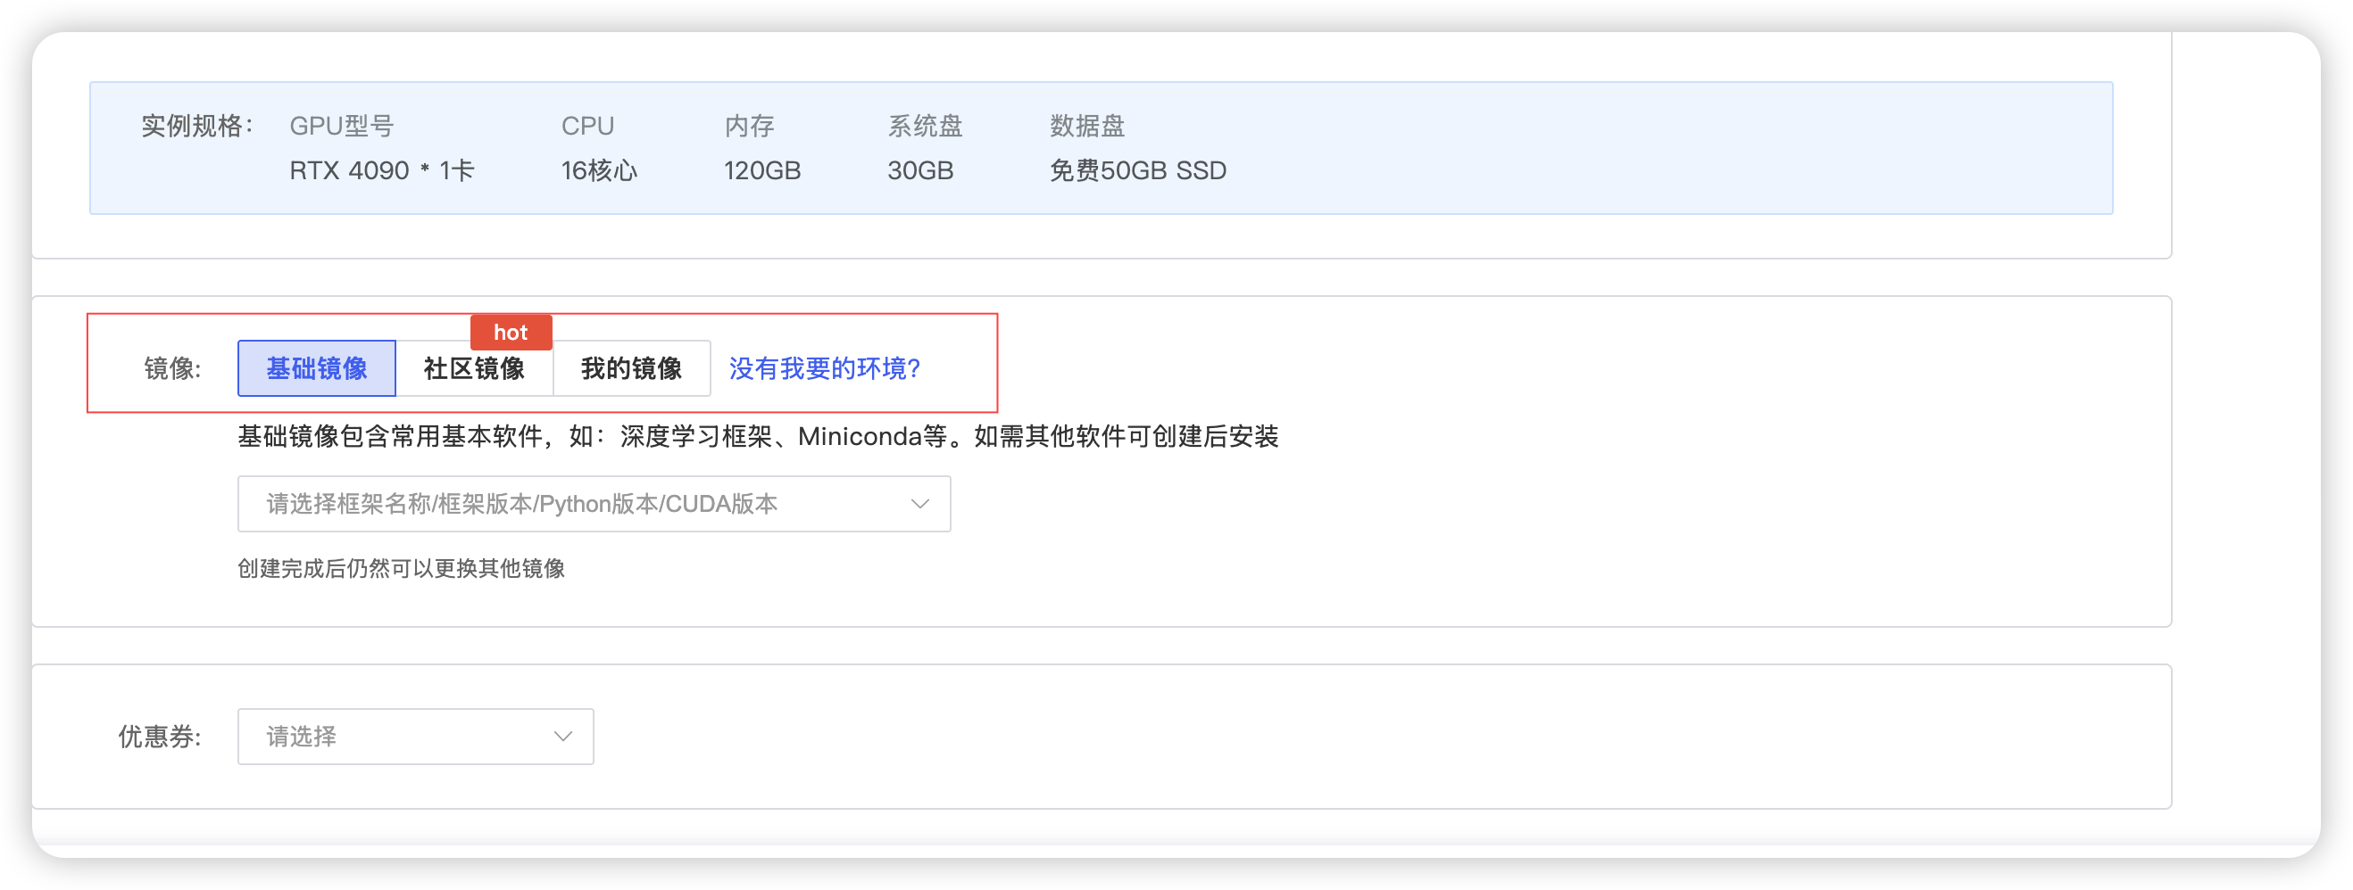
Task: Click the 免费50GB SSD data disk label
Action: tap(1137, 169)
